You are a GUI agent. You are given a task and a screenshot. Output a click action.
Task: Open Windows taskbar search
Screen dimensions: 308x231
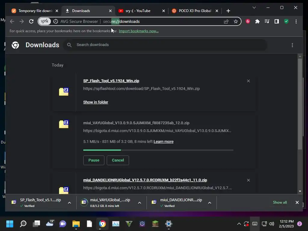(x=23, y=224)
